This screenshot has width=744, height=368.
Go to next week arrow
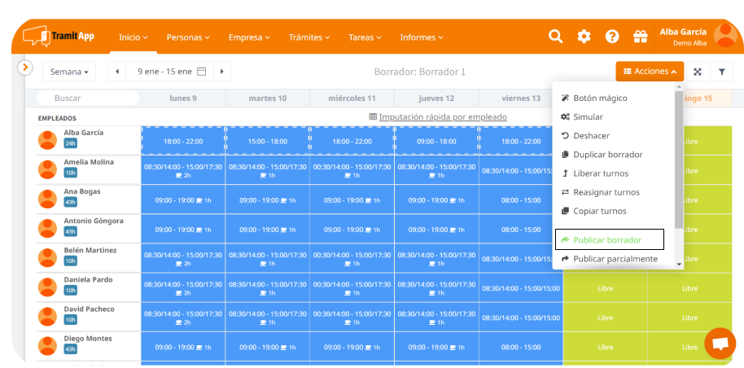[x=221, y=72]
